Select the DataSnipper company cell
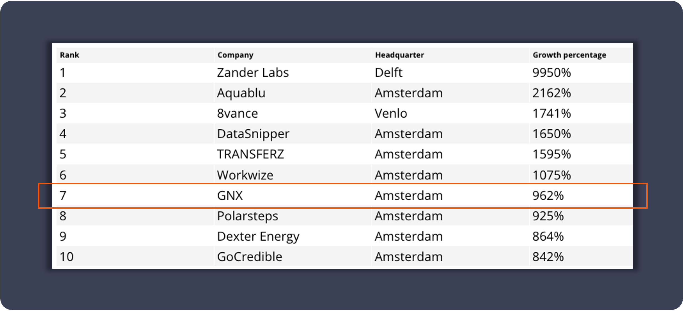The width and height of the screenshot is (684, 311). [x=253, y=134]
